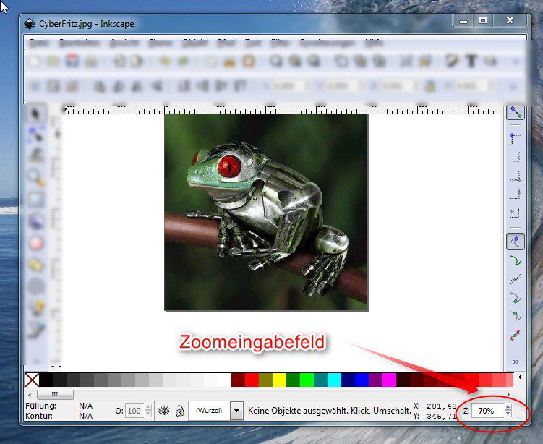This screenshot has height=444, width=543.
Task: Click the opacity field showing 100
Action: pos(134,411)
